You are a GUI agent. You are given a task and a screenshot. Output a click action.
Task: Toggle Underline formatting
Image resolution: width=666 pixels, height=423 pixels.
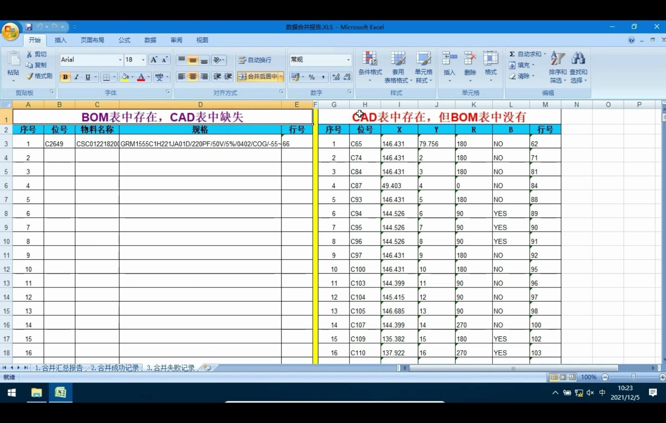[88, 77]
